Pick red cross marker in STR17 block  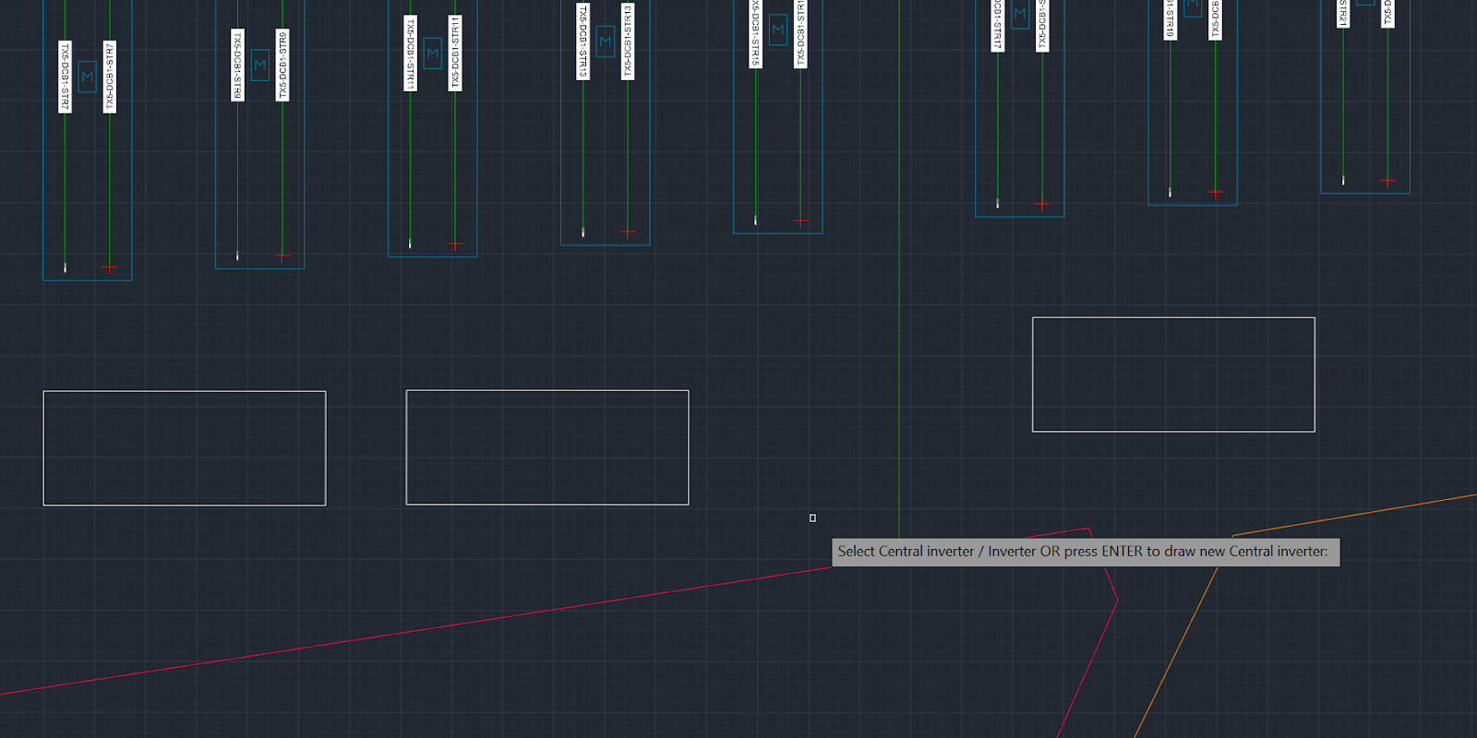point(1042,204)
